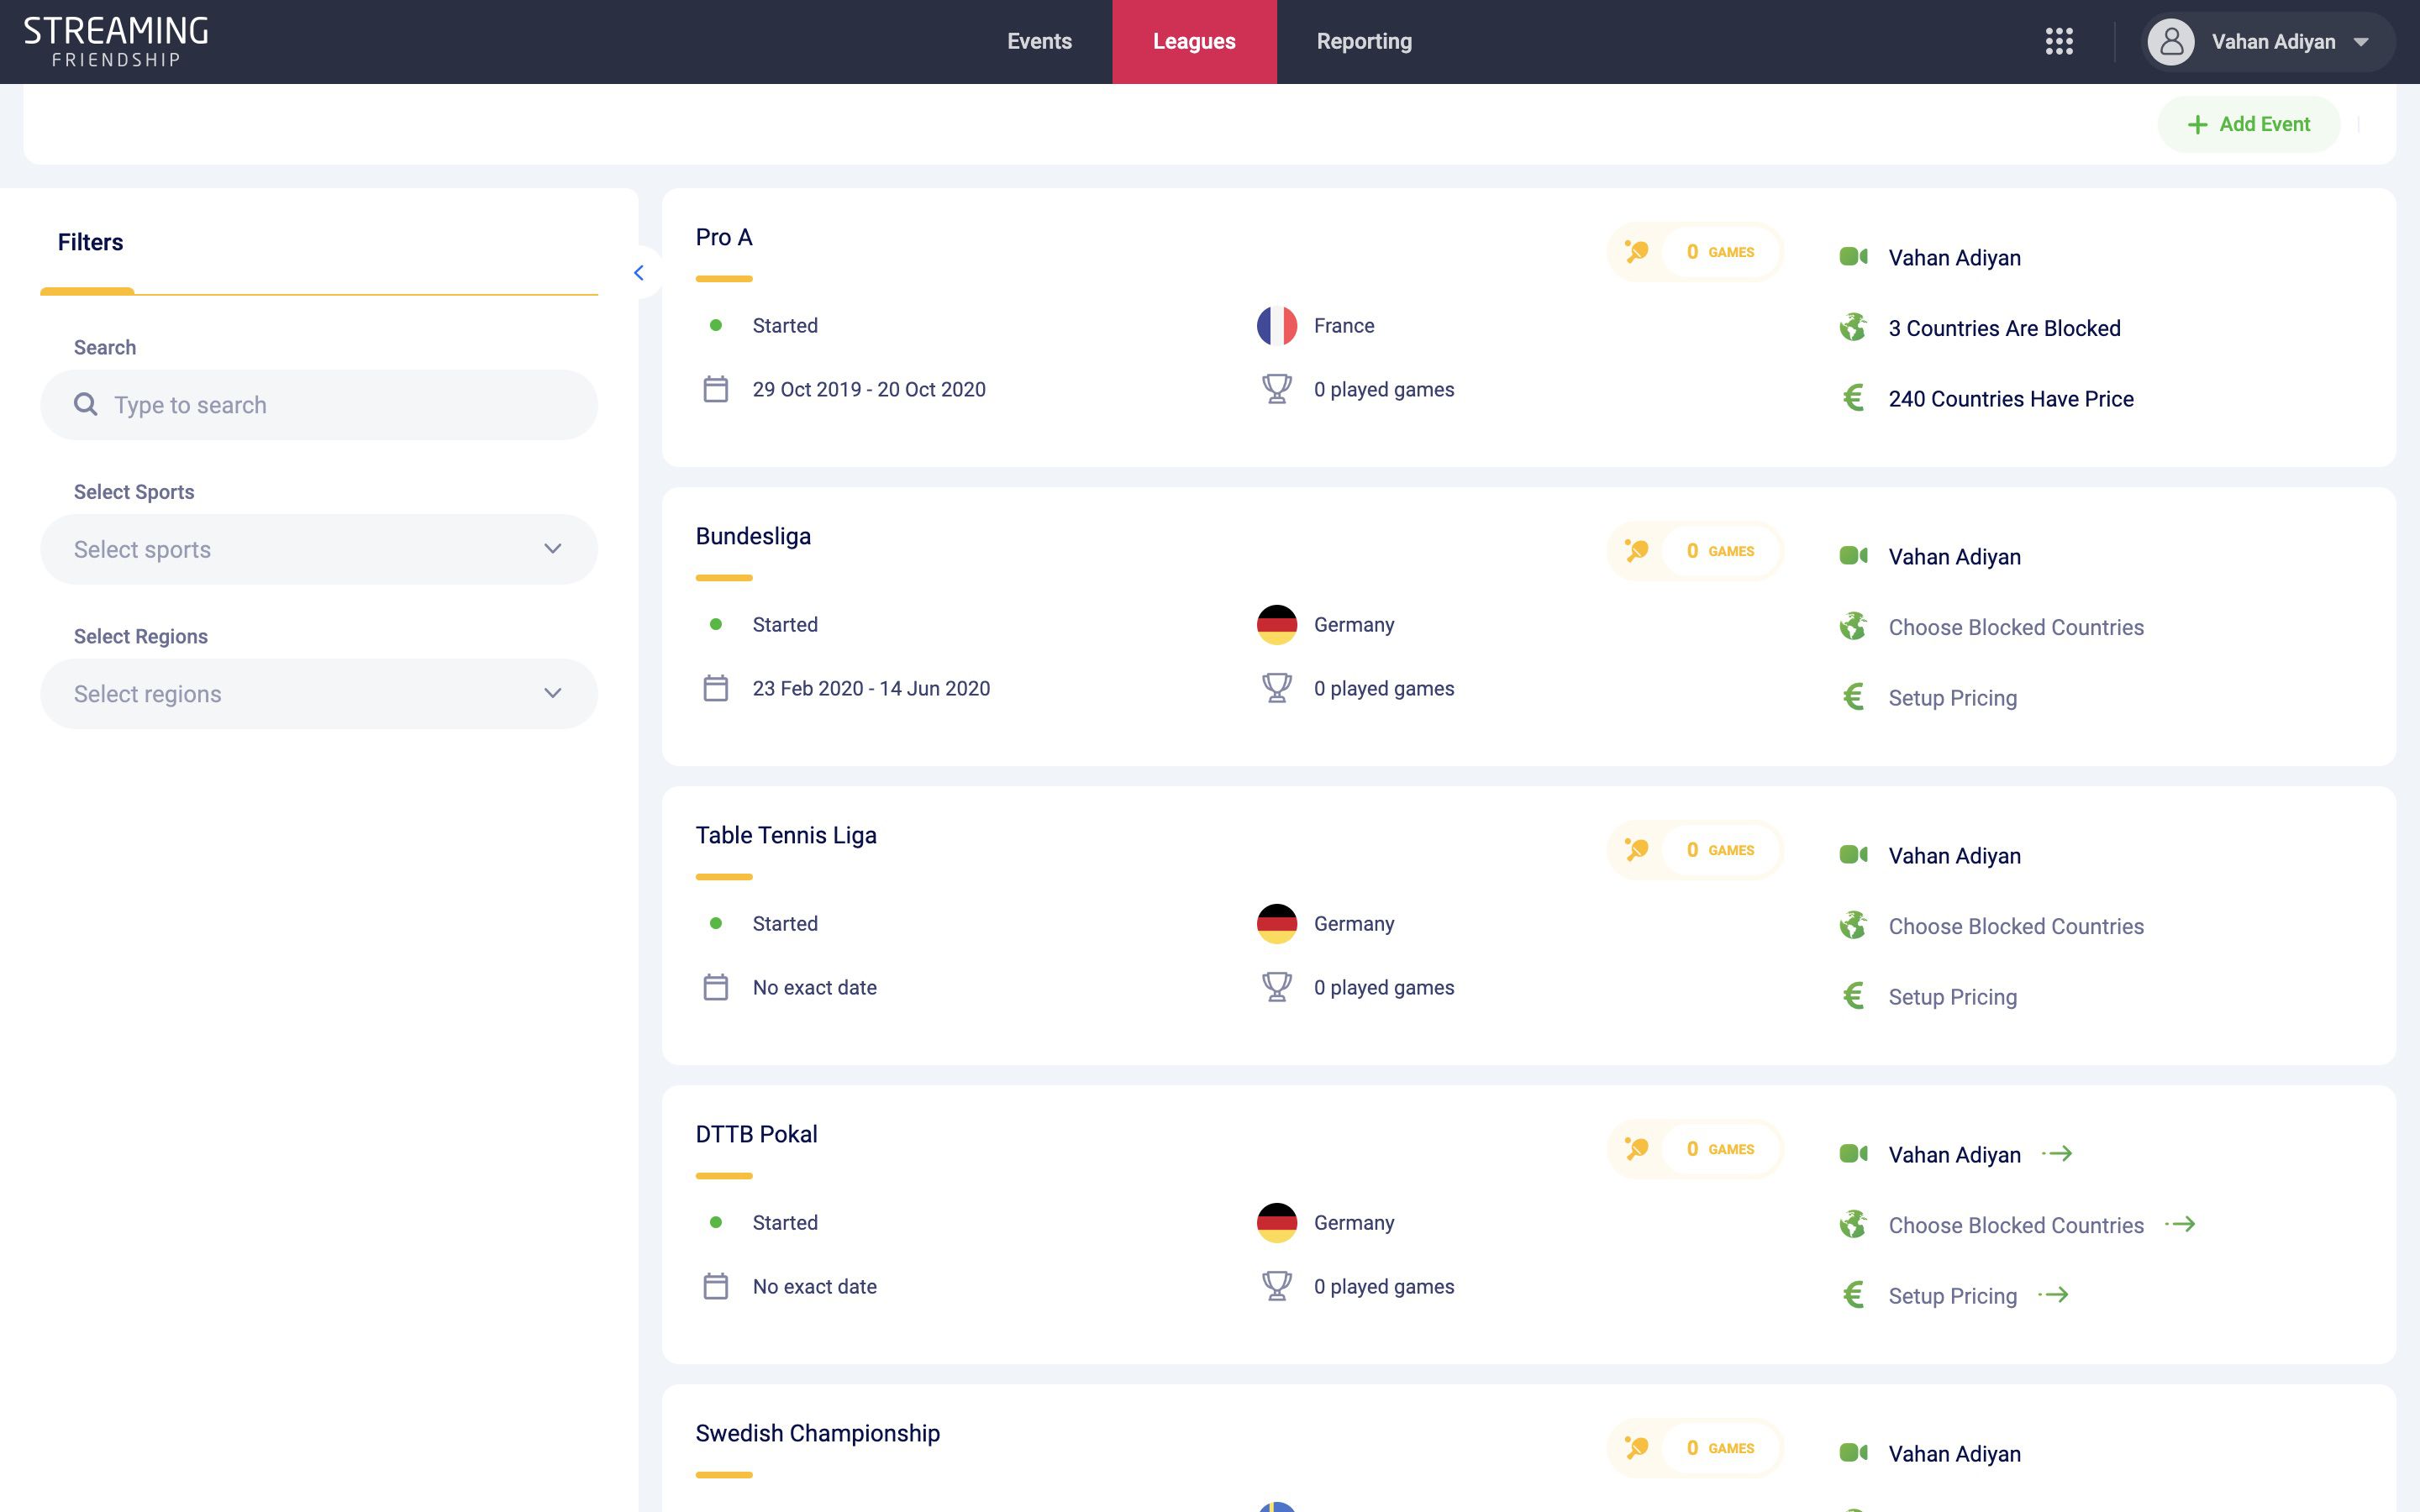The image size is (2420, 1512).
Task: Click the Pro A camera icon
Action: [1853, 257]
